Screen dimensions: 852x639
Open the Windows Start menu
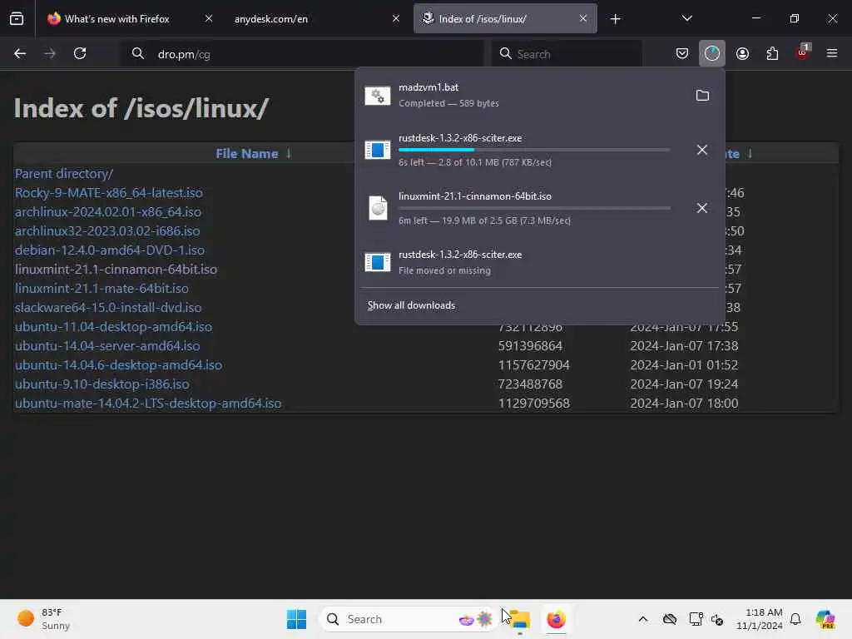click(x=297, y=619)
